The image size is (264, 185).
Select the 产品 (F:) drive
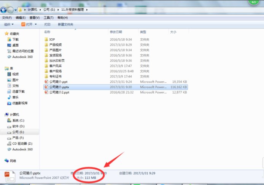[18, 138]
